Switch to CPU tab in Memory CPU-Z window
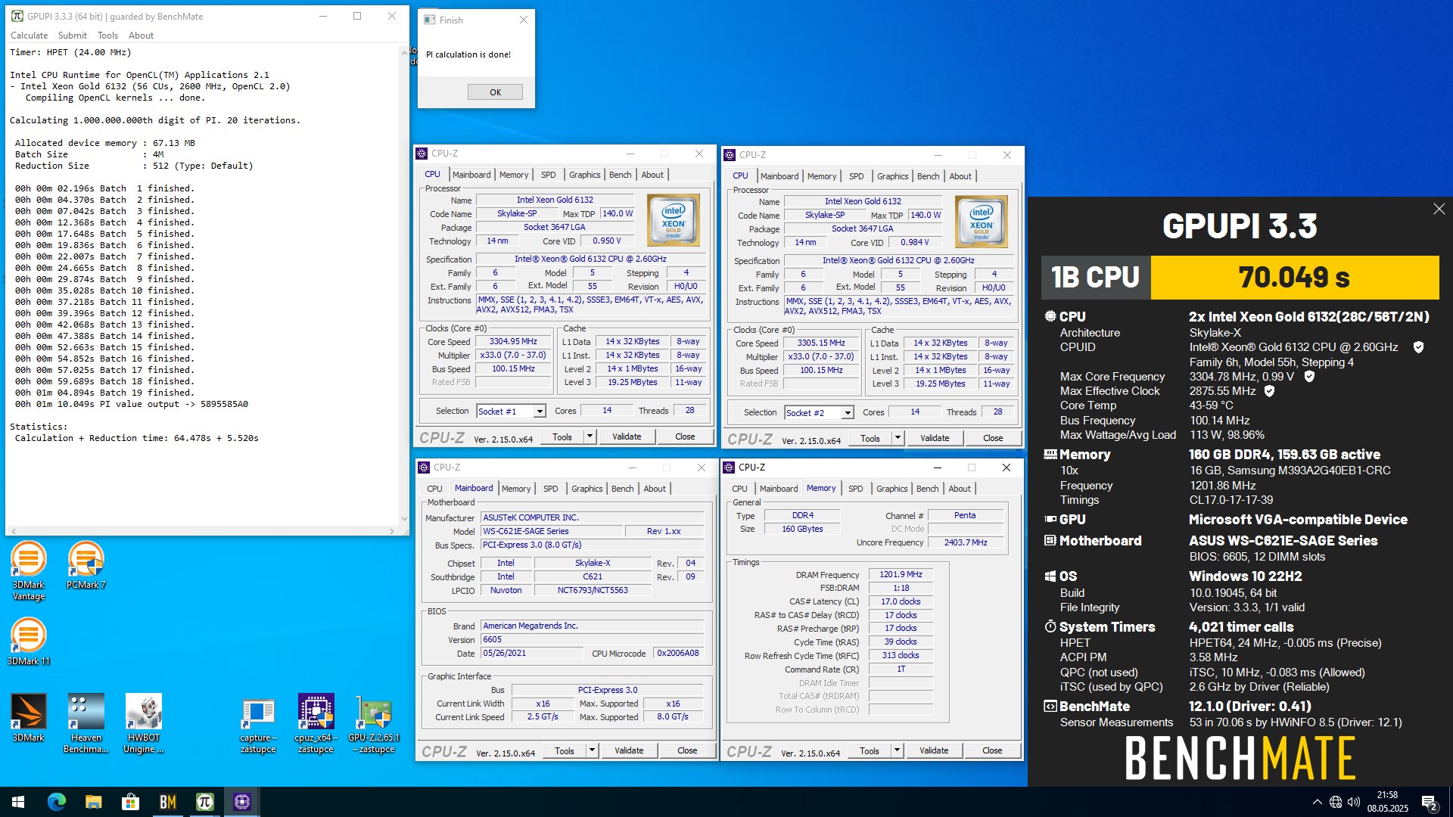Screen dimensions: 1453x817 [739, 489]
